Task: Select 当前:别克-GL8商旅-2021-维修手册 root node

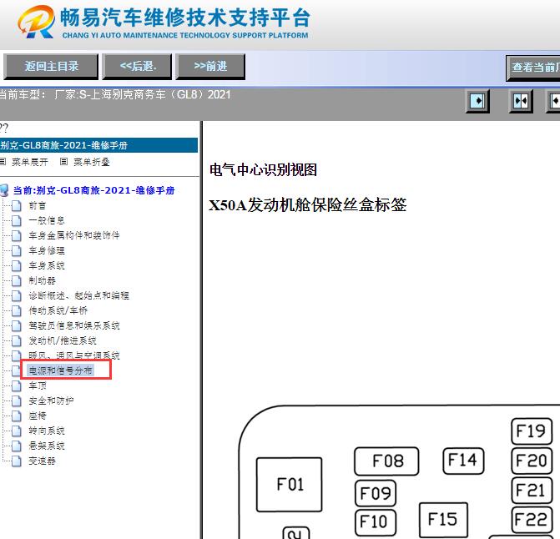Action: [x=94, y=190]
